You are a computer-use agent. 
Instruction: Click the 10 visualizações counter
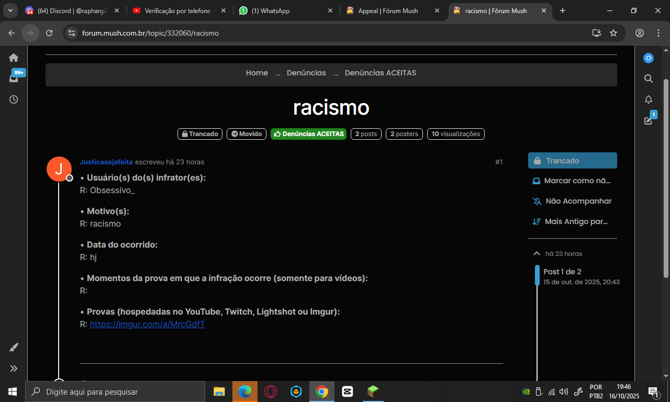tap(456, 134)
